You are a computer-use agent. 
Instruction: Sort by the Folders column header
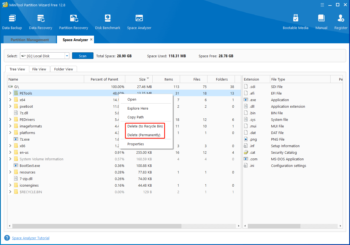pos(221,79)
